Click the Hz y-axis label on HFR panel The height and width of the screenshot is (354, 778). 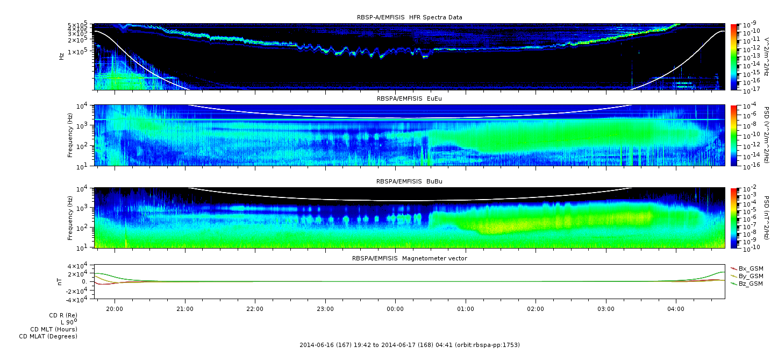[x=62, y=56]
